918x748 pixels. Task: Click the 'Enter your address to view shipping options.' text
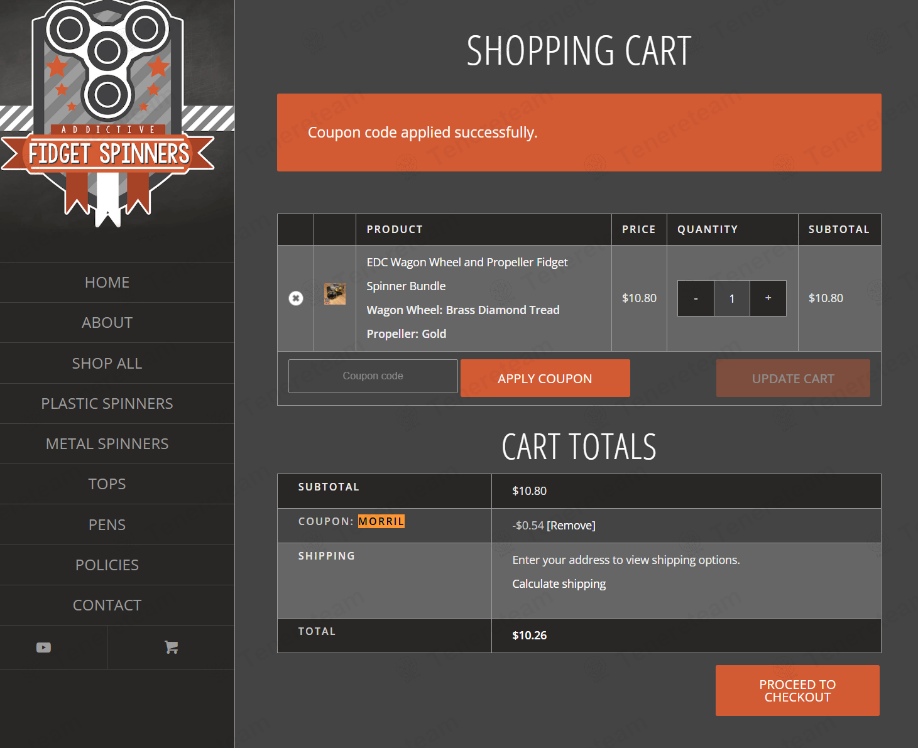pos(626,560)
